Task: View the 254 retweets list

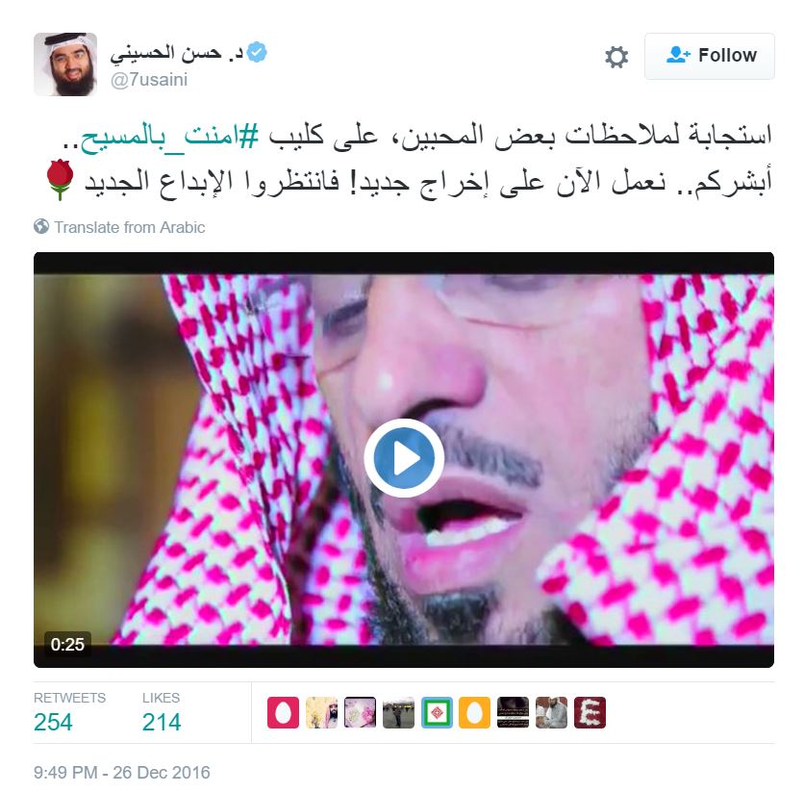Action: tap(69, 712)
